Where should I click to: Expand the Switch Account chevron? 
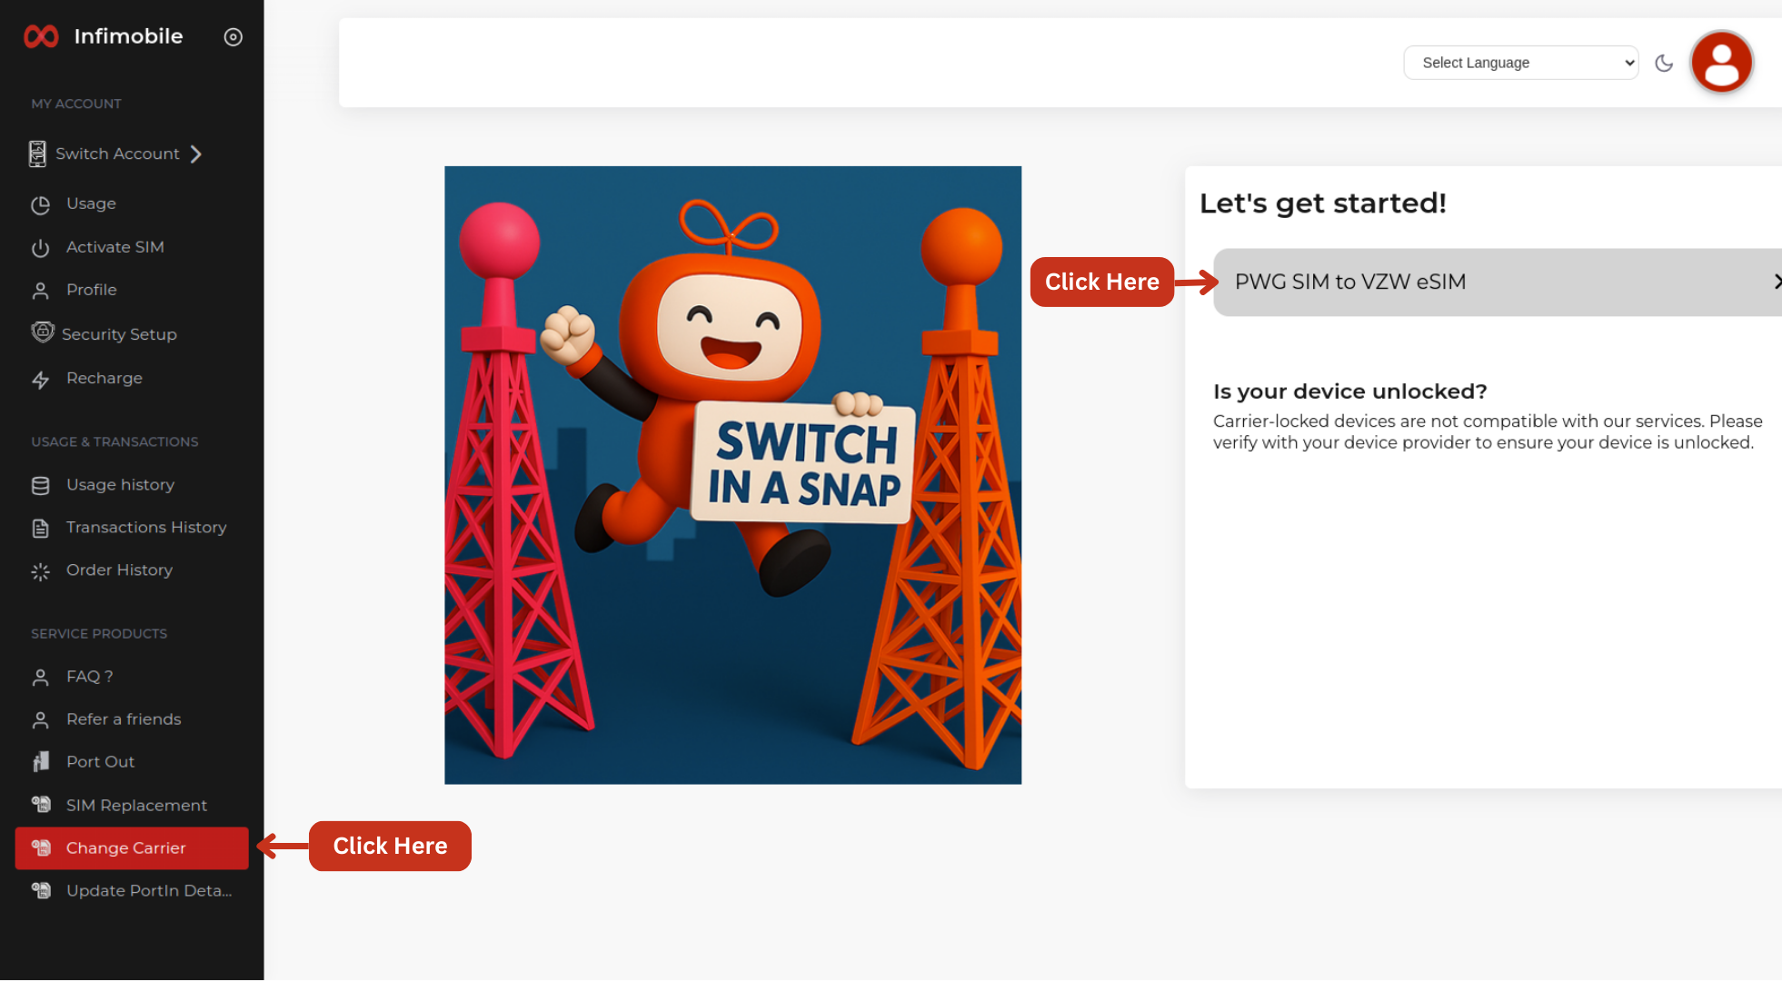tap(196, 154)
